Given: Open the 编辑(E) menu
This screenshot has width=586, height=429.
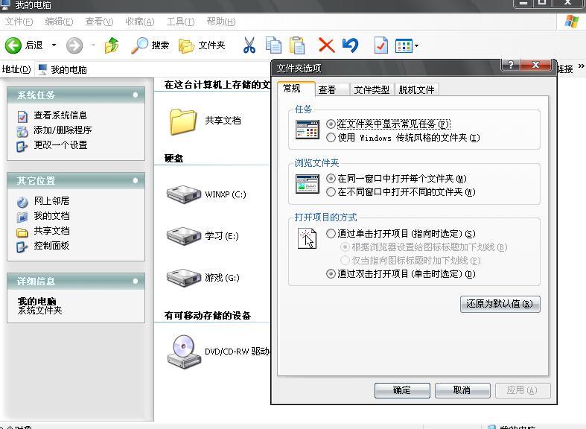Looking at the screenshot, I should (x=59, y=22).
